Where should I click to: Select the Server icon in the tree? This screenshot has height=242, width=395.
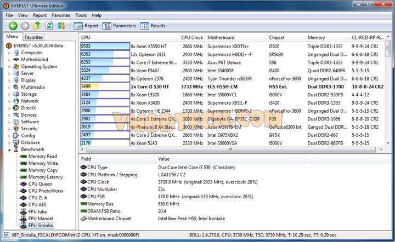(x=16, y=73)
